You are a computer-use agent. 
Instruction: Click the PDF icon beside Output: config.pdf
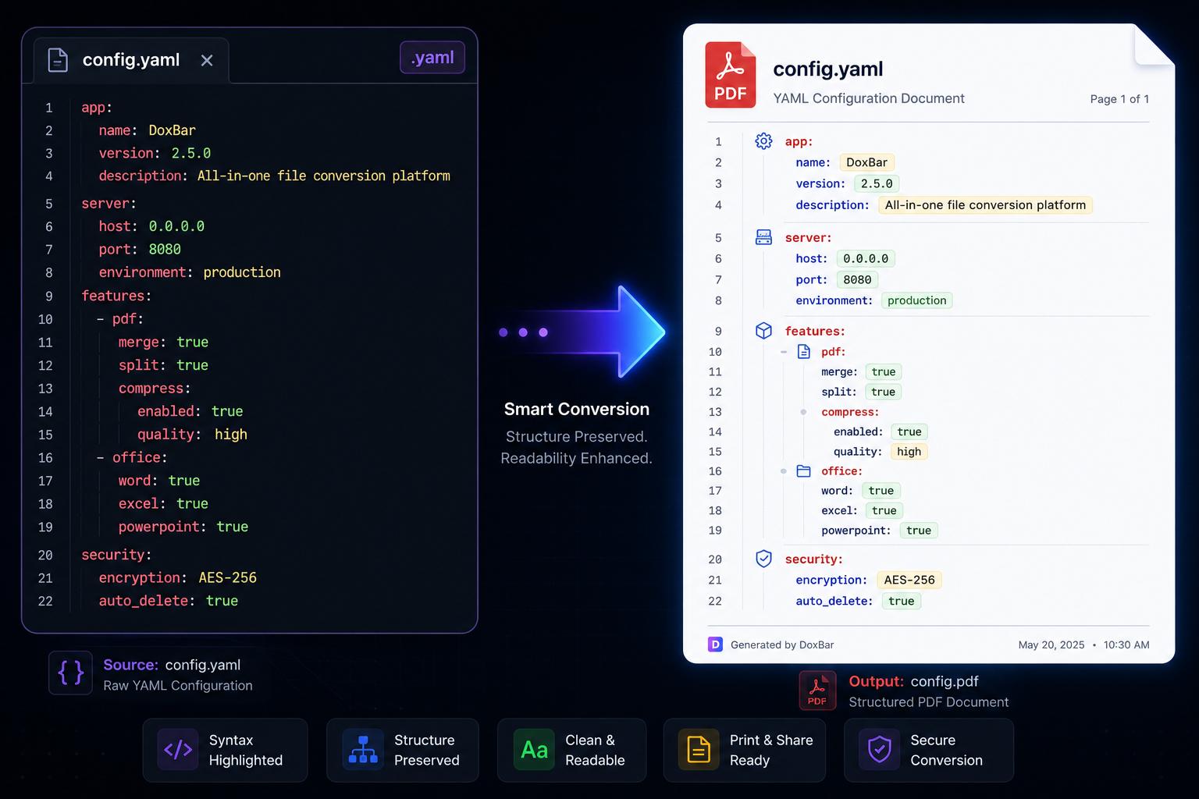tap(817, 691)
